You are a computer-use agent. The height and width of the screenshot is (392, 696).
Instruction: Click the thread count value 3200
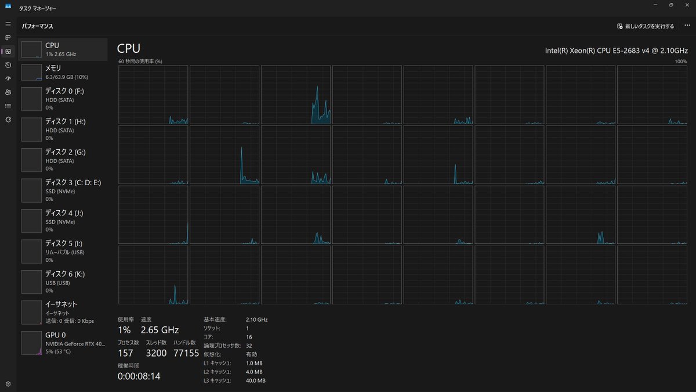click(x=156, y=353)
